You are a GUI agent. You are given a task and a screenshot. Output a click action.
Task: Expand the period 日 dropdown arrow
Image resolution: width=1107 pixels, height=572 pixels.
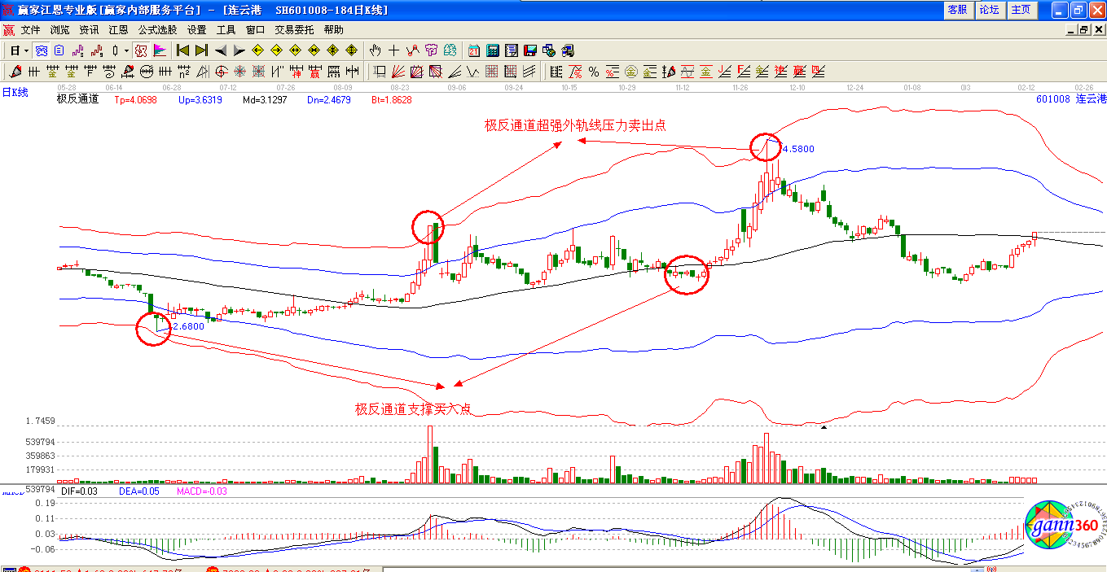click(26, 50)
